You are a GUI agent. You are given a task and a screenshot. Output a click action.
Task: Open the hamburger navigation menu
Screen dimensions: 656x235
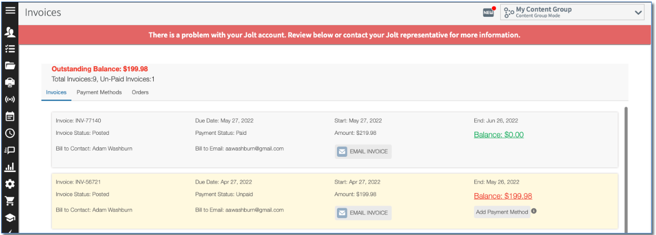(x=10, y=10)
